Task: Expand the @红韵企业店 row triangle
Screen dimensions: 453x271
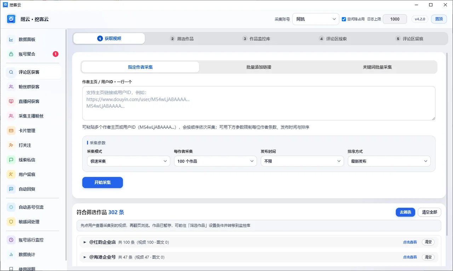Action: (85, 242)
